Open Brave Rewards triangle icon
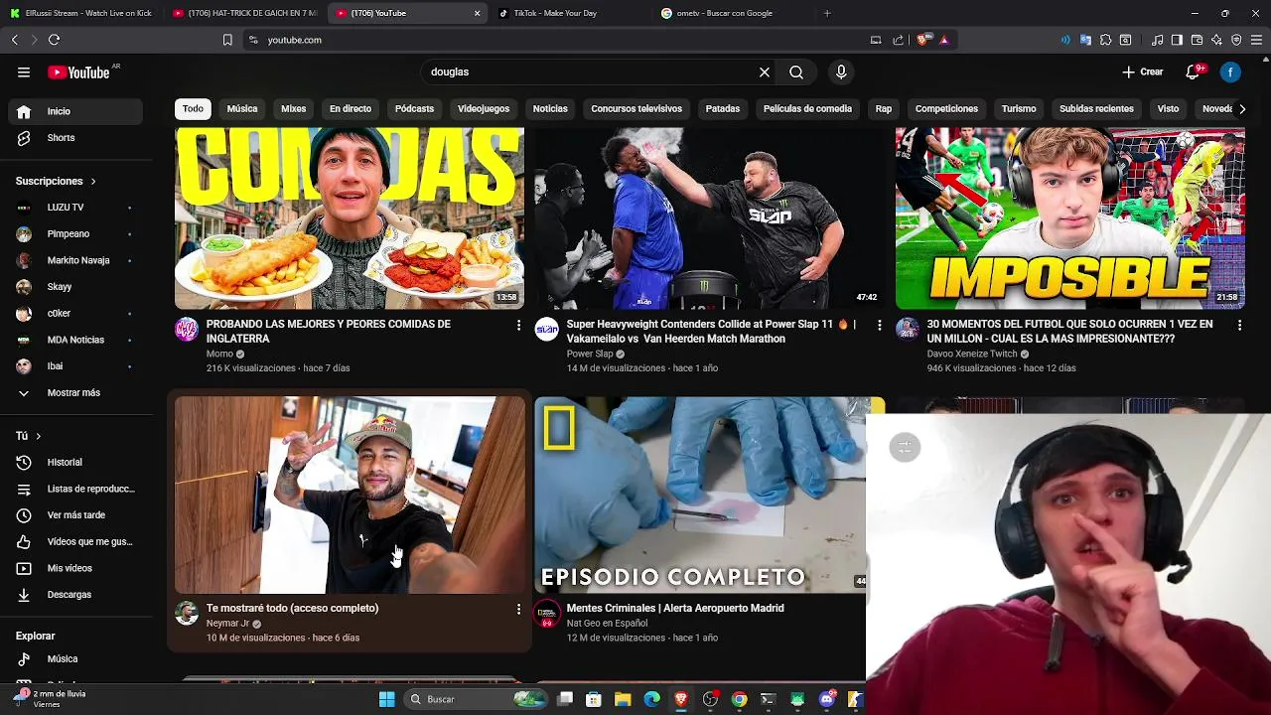 click(x=943, y=40)
